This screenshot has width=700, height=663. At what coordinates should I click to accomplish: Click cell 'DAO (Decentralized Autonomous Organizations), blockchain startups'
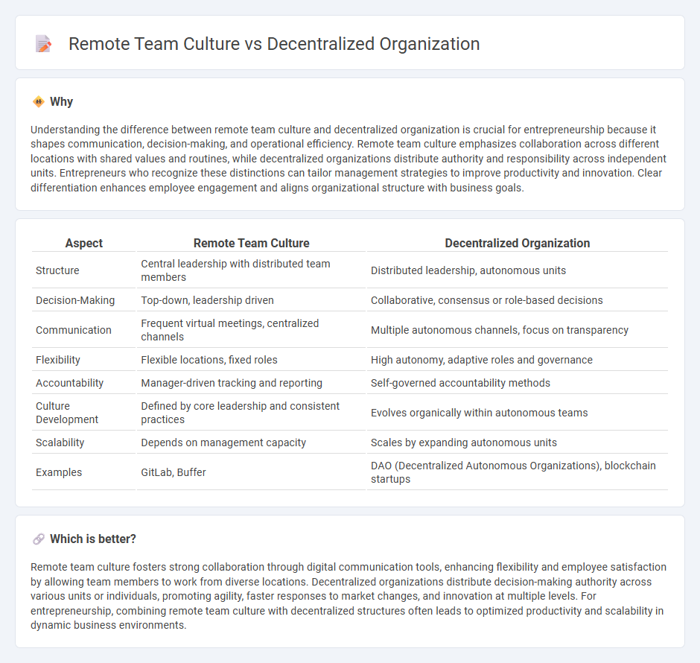(x=518, y=472)
